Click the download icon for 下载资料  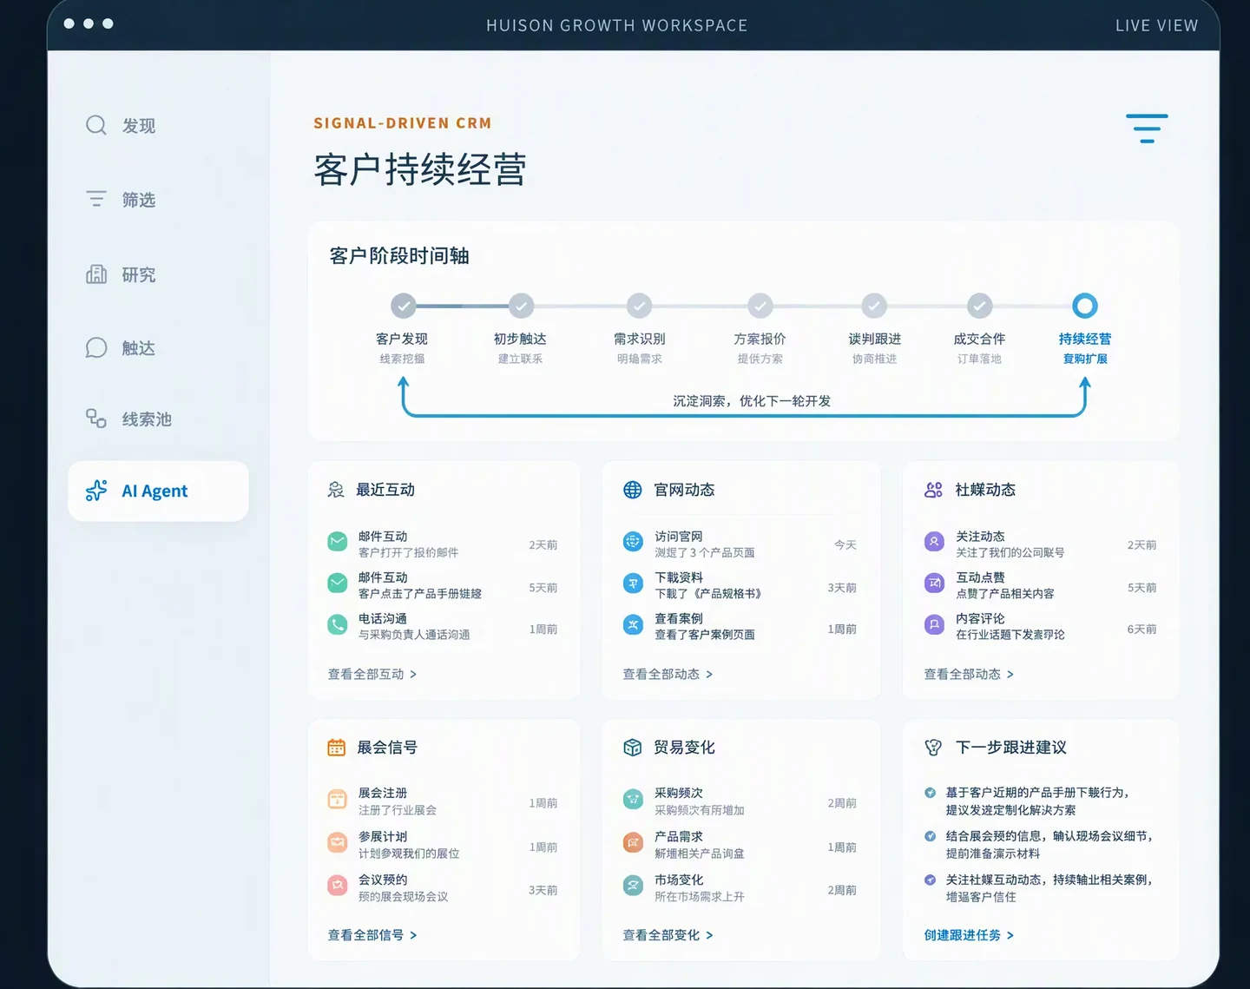pyautogui.click(x=633, y=584)
